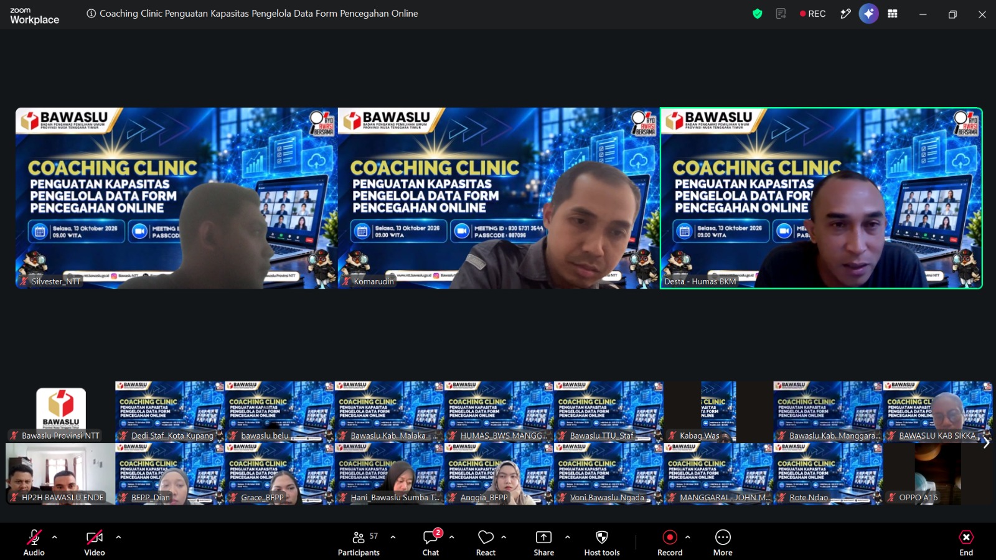Screen dimensions: 996x560
Task: Select Dedi Staf_Kota Kupang thumbnail
Action: tap(170, 412)
